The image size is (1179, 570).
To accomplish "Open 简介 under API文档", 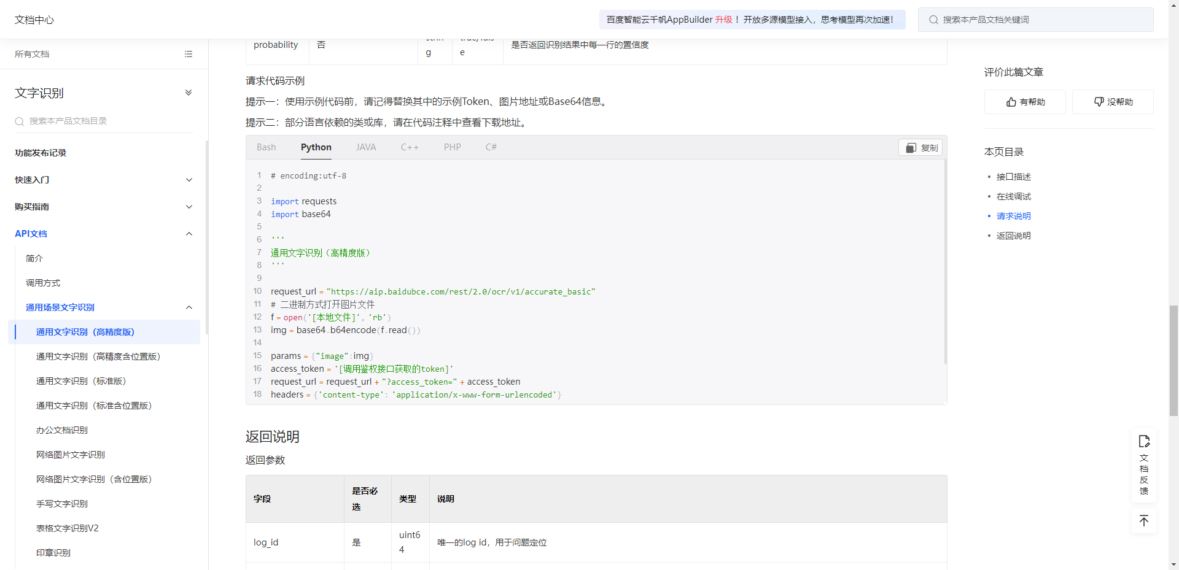I will [34, 258].
